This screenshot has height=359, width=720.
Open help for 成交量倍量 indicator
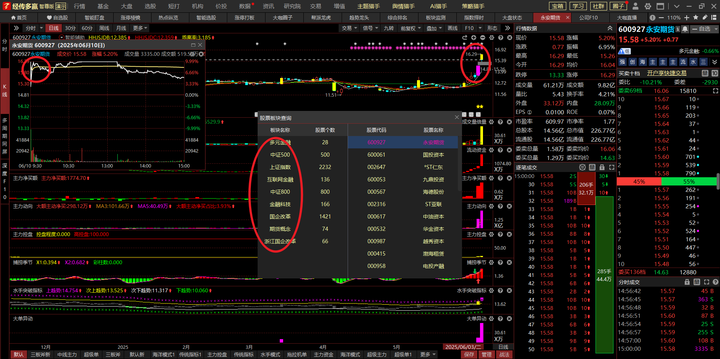500,122
